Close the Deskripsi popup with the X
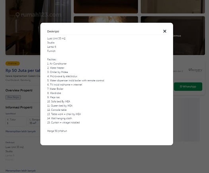 tap(165, 31)
